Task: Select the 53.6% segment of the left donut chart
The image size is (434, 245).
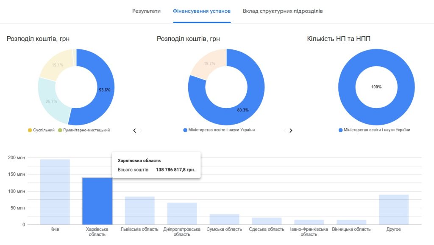Action: pyautogui.click(x=104, y=90)
